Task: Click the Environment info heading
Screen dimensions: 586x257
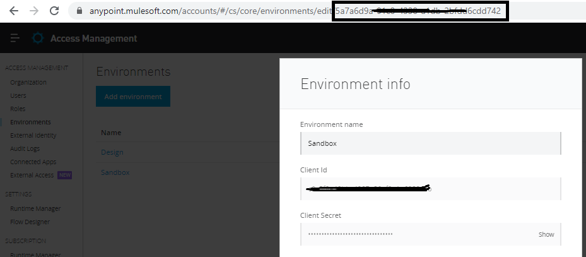Action: click(x=355, y=84)
